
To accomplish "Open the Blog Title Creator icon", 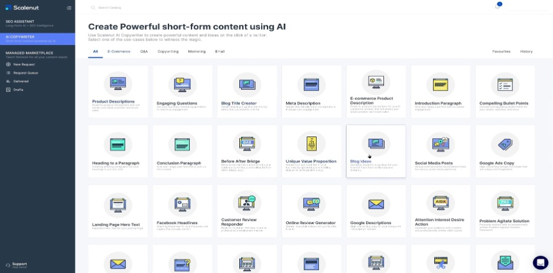I will (x=247, y=84).
